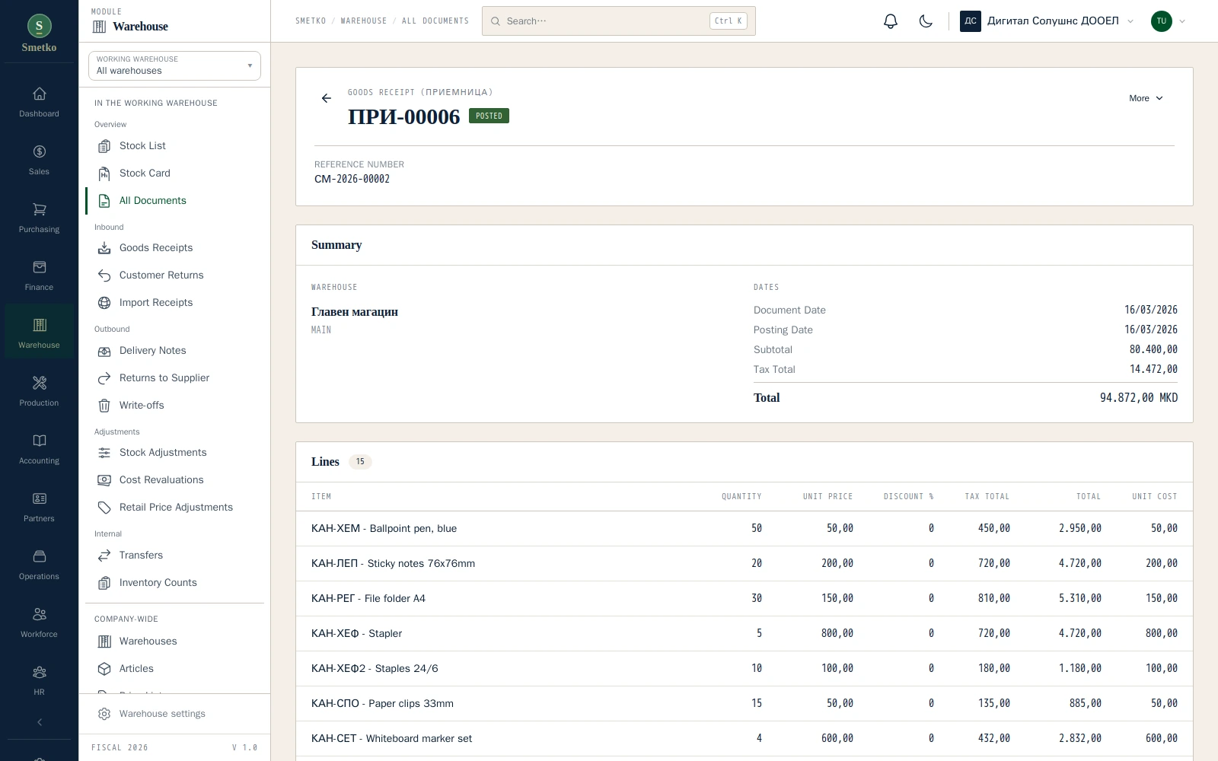Open Articles
This screenshot has width=1218, height=761.
click(174, 668)
